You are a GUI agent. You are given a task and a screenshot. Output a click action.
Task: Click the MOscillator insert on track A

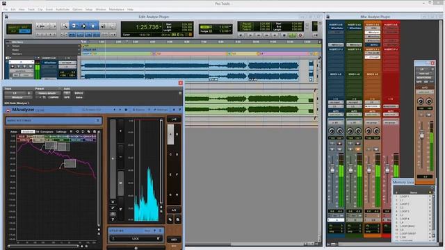click(x=50, y=62)
